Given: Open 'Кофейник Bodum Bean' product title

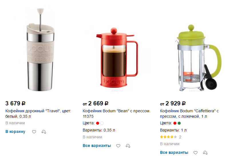Looking at the screenshot, I should tap(117, 114).
